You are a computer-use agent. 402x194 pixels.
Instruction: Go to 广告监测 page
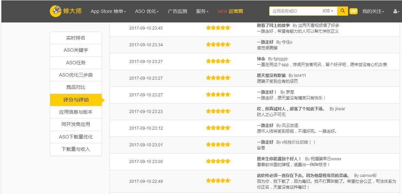177,11
